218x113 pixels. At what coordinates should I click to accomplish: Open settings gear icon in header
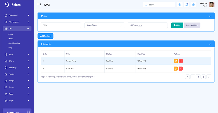coord(180,4)
